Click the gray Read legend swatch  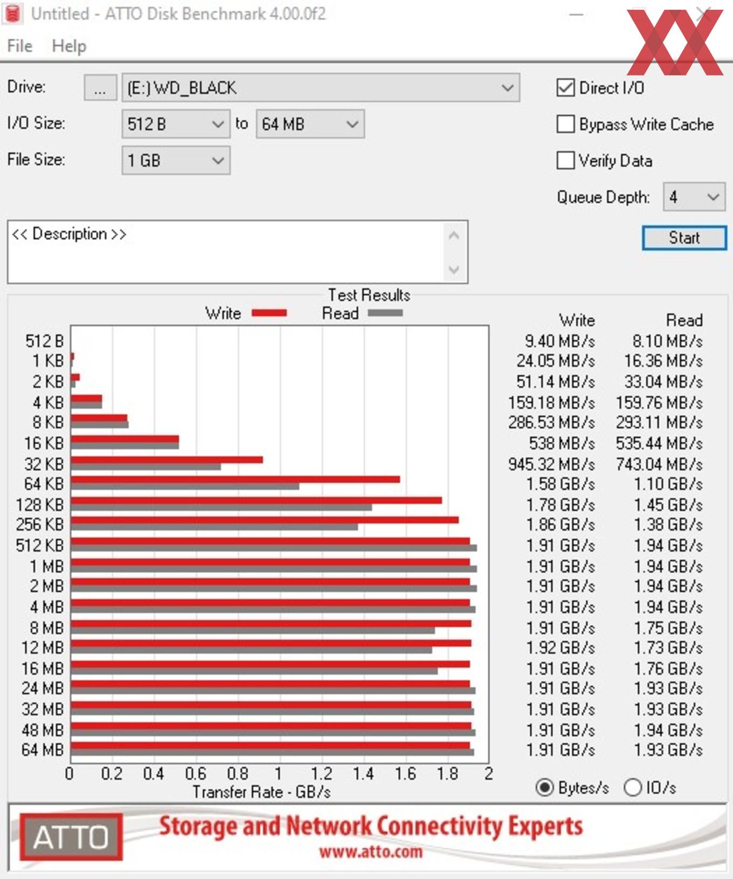[385, 313]
